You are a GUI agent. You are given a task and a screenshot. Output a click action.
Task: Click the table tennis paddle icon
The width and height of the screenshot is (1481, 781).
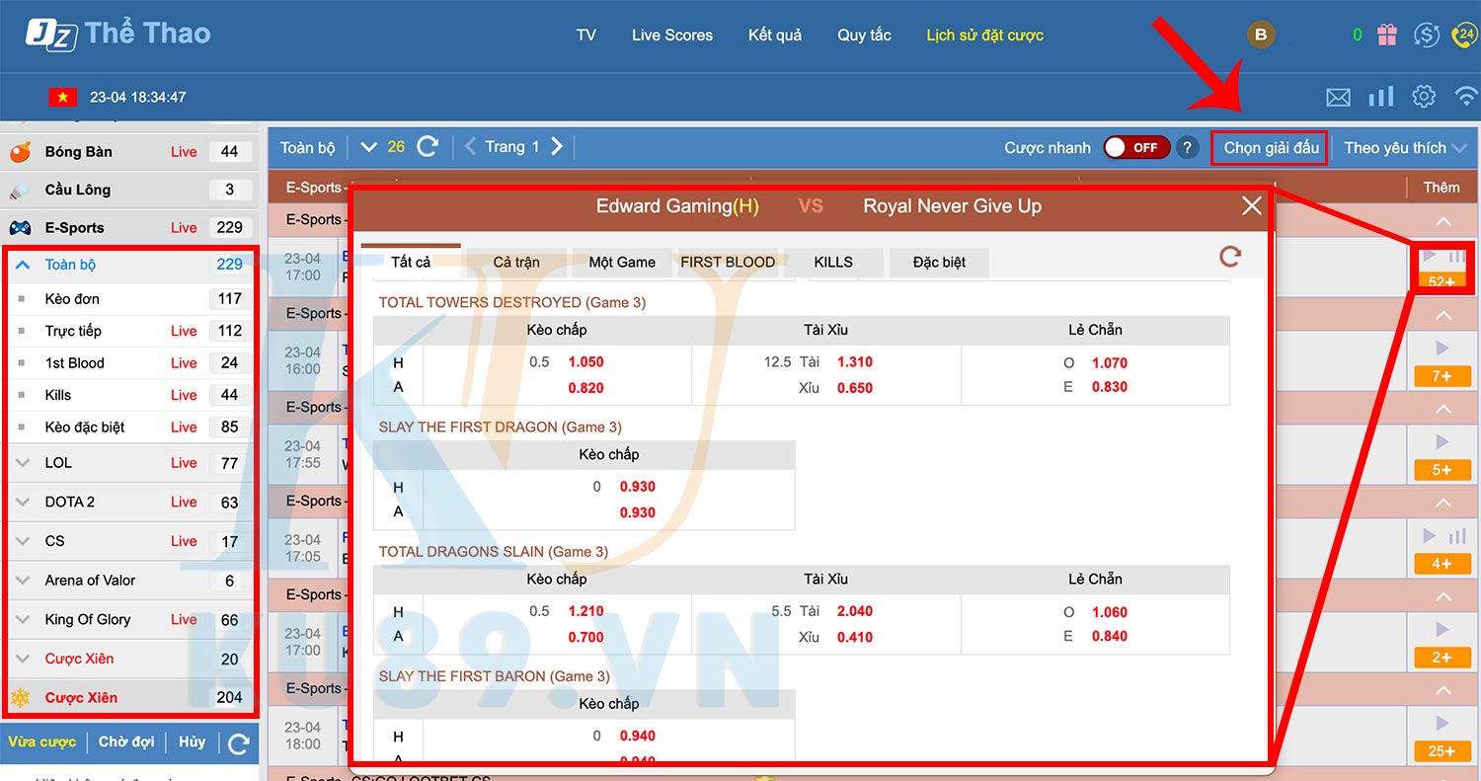pyautogui.click(x=20, y=152)
